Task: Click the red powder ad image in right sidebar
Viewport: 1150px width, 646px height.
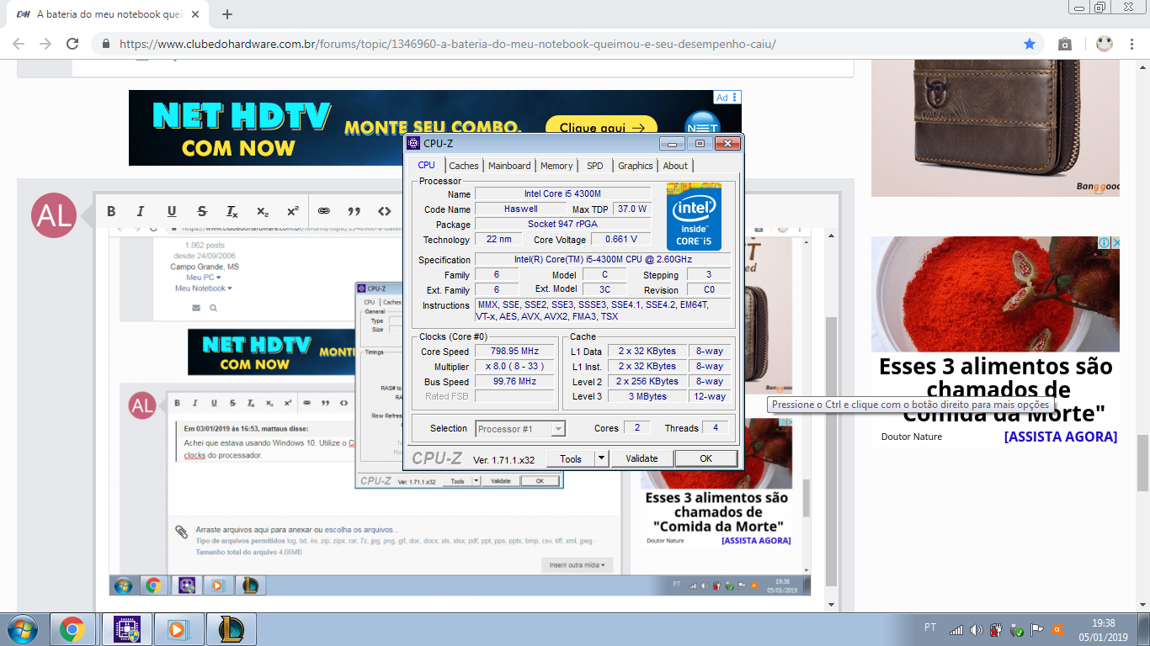Action: (995, 294)
